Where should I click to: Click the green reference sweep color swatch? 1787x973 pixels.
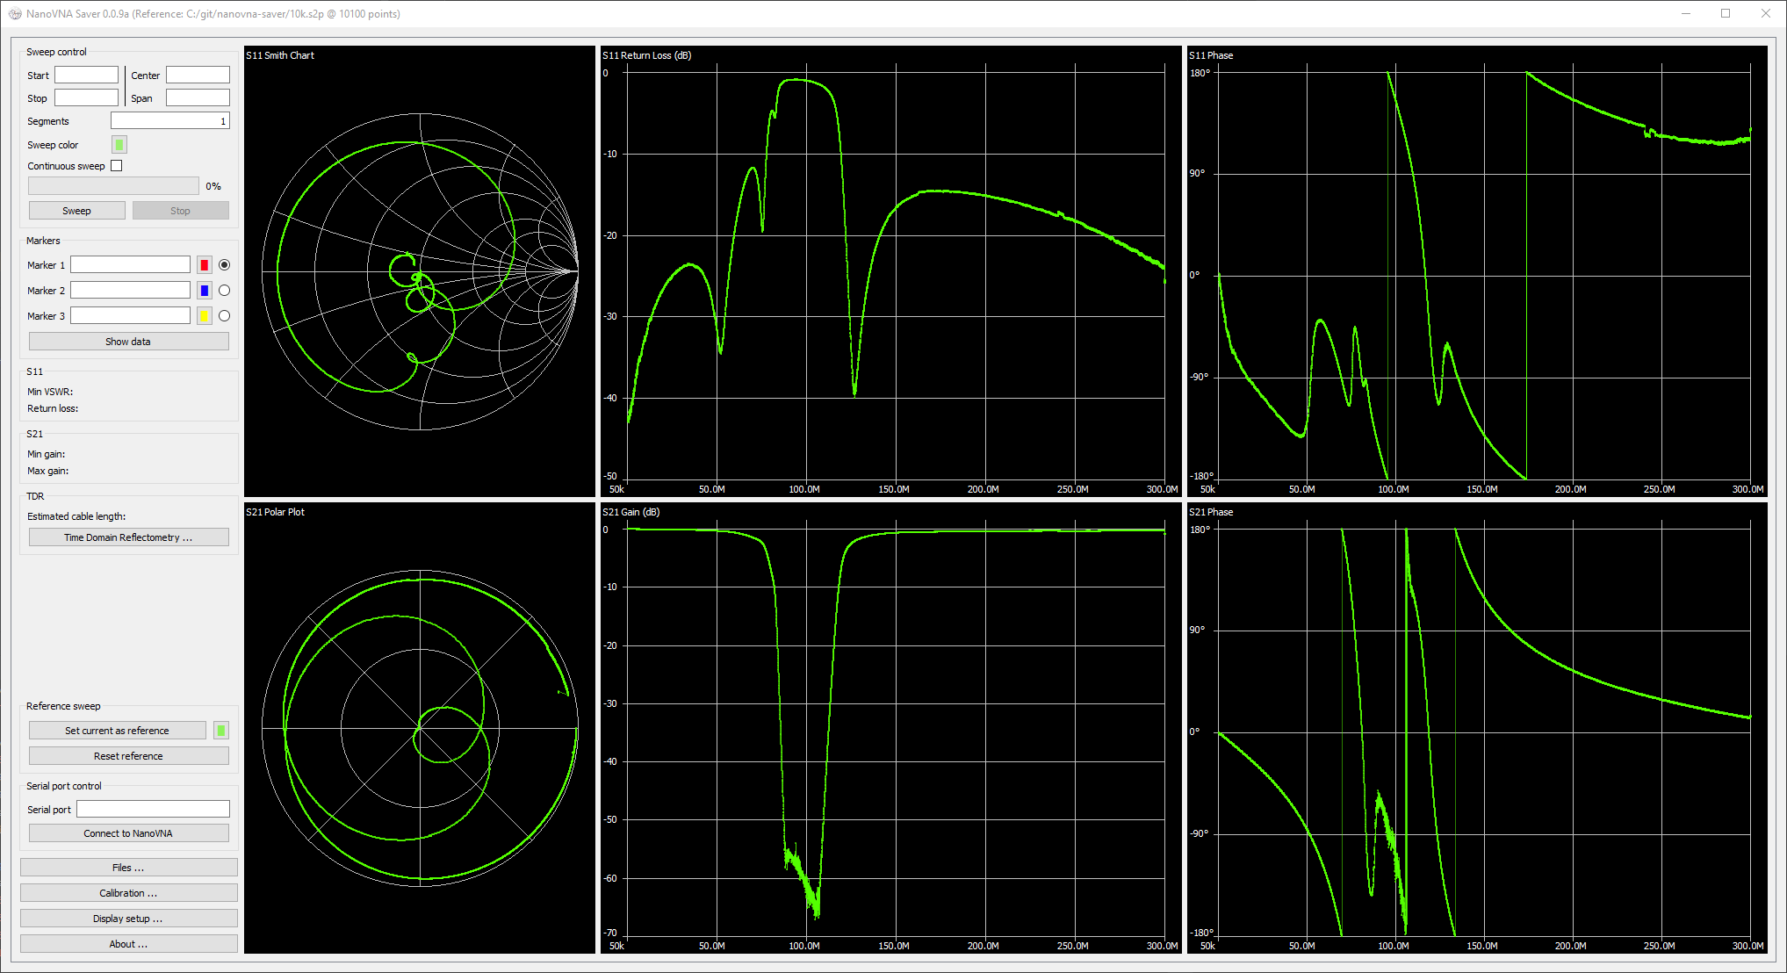(221, 731)
